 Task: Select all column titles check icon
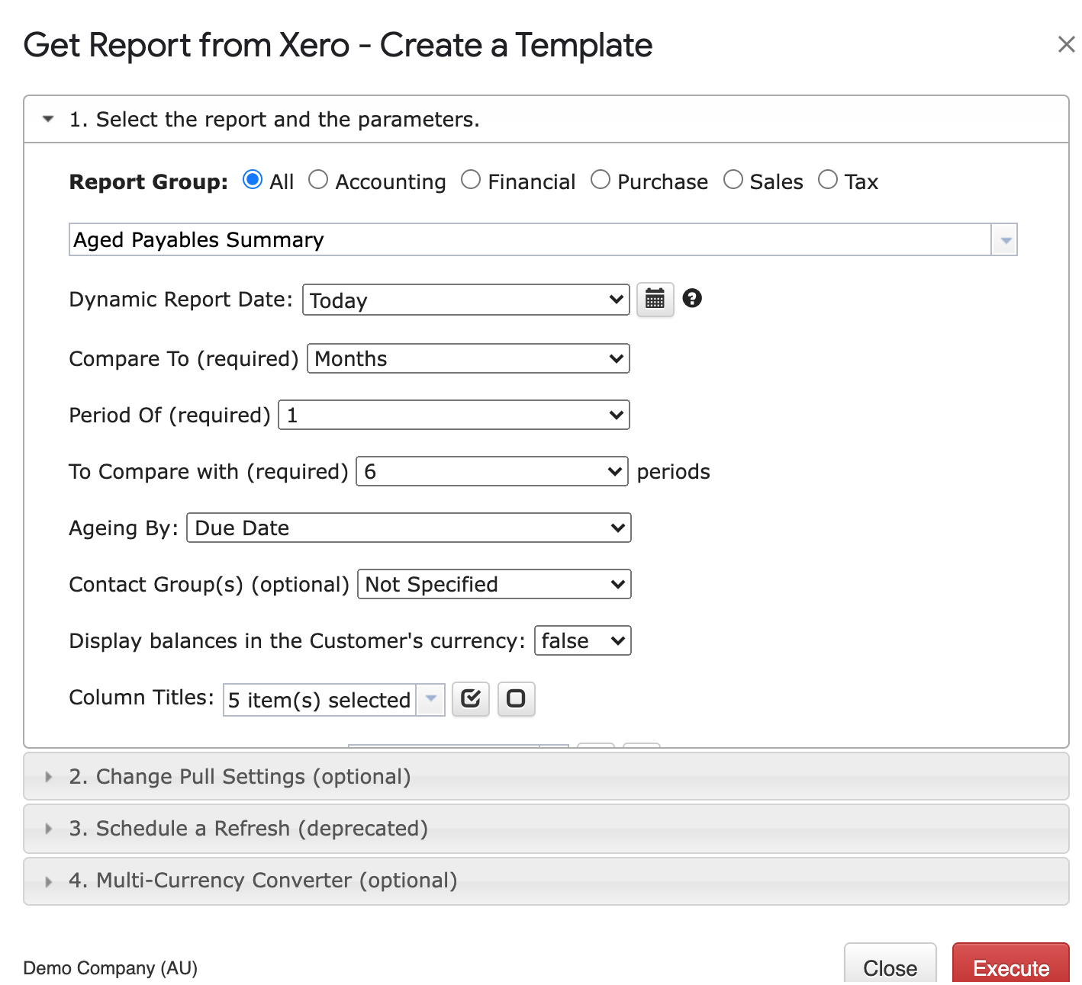pos(471,698)
